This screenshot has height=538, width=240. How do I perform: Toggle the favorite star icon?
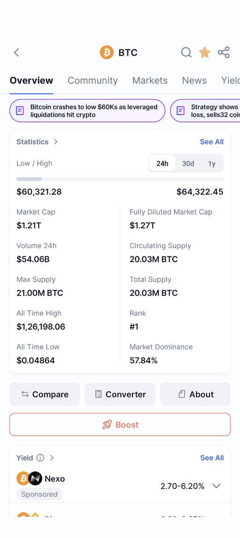205,52
